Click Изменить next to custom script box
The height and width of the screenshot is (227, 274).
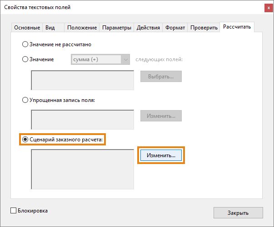tap(161, 155)
